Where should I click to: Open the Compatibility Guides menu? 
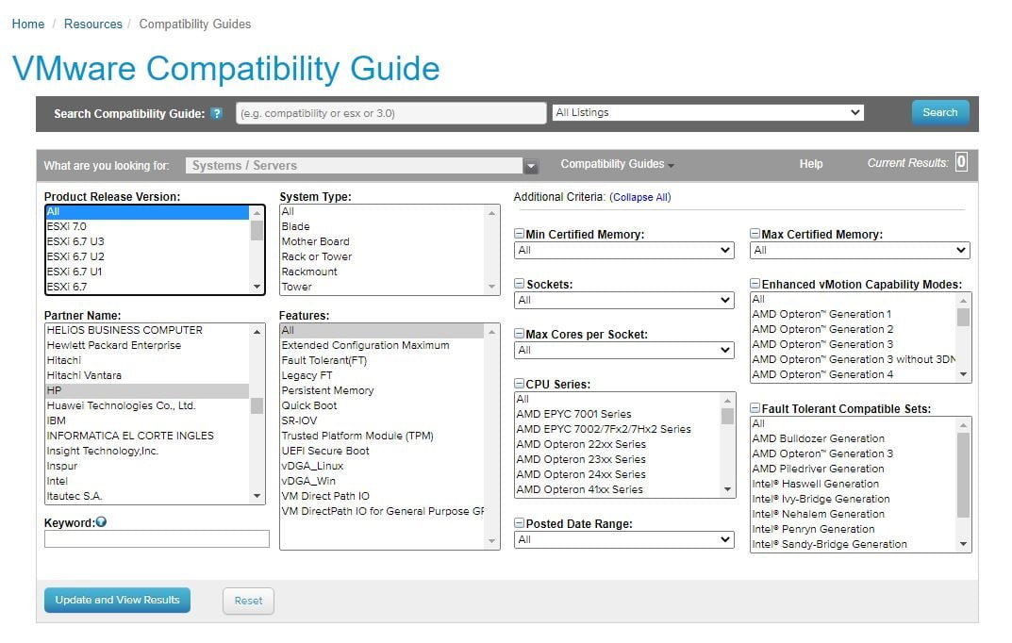click(617, 164)
